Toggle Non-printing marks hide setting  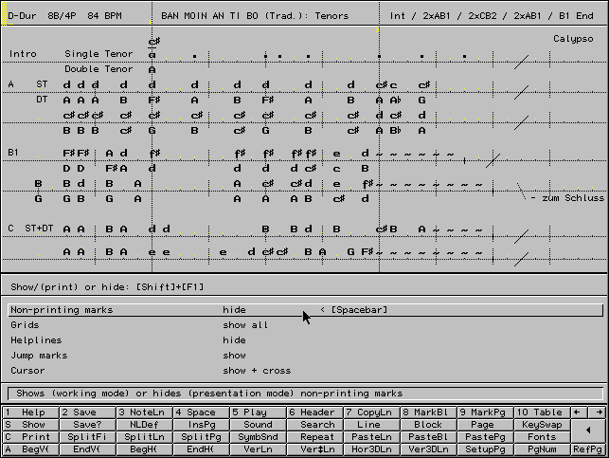click(x=234, y=310)
